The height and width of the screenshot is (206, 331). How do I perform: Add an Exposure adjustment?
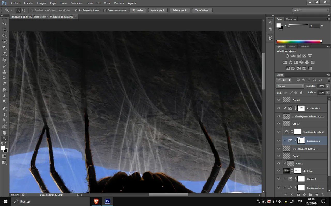[x=304, y=56]
